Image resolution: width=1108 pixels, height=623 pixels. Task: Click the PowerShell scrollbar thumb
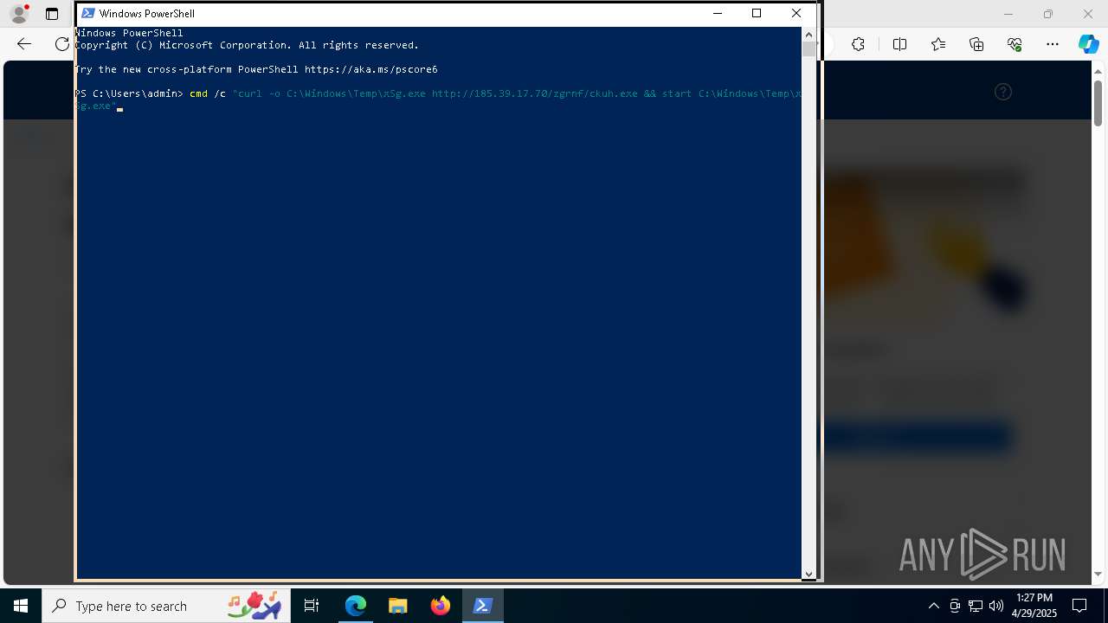pos(808,48)
